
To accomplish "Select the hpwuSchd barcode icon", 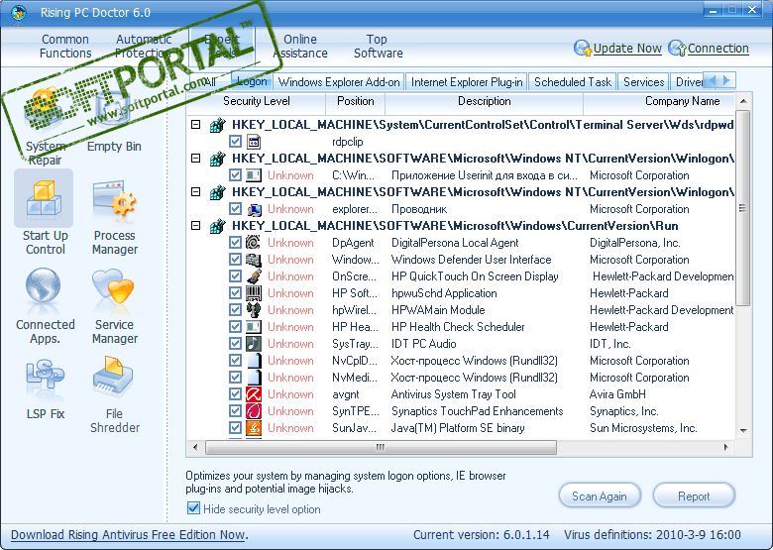I will coord(253,292).
